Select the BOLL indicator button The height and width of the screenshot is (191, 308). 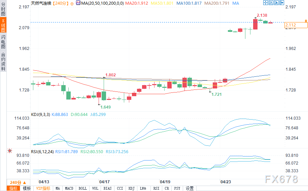tap(82, 188)
